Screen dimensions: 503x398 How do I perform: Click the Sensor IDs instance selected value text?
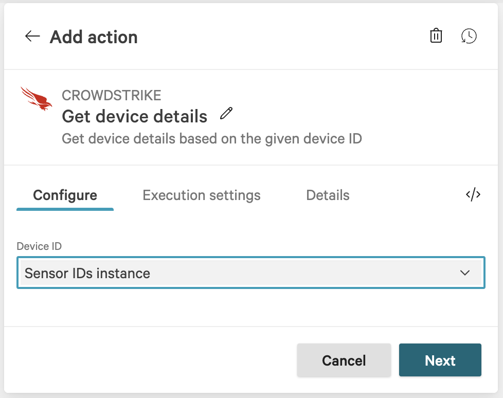[x=87, y=274]
